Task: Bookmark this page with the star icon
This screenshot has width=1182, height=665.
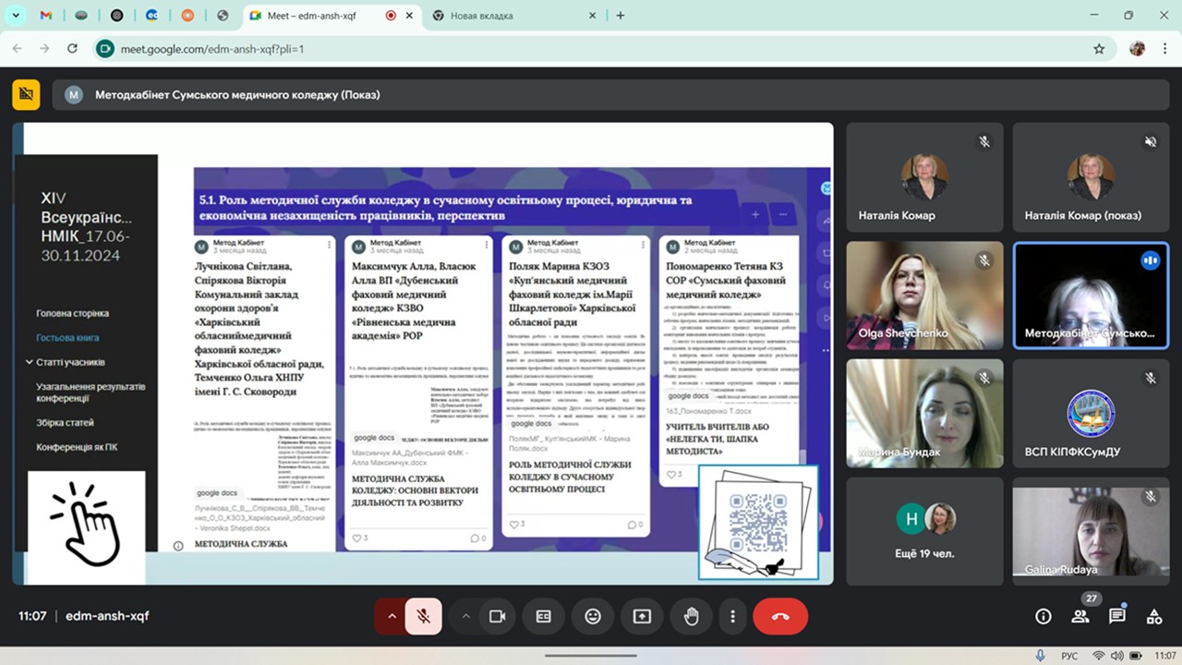Action: point(1099,49)
